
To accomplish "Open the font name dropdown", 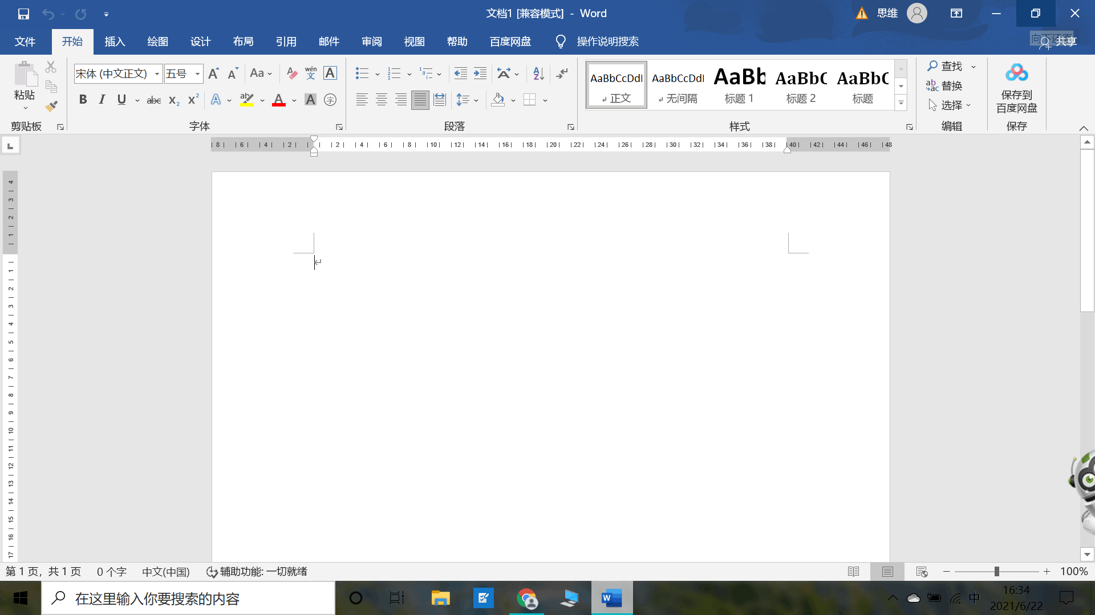I will click(157, 74).
